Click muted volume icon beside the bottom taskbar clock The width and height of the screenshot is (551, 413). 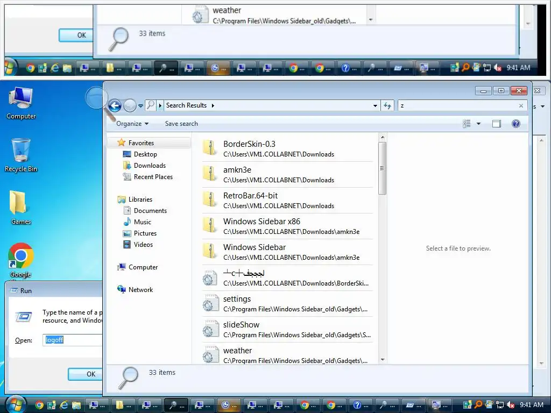(x=511, y=405)
